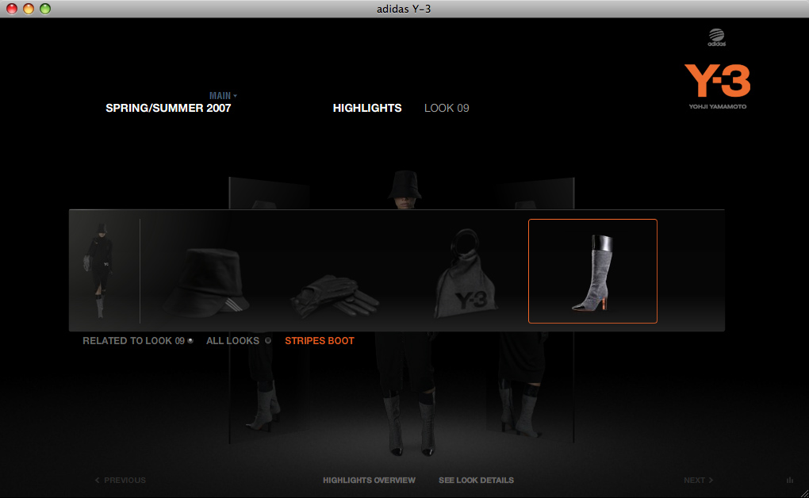Go to the PREVIOUS look
Image resolution: width=809 pixels, height=498 pixels.
[121, 480]
